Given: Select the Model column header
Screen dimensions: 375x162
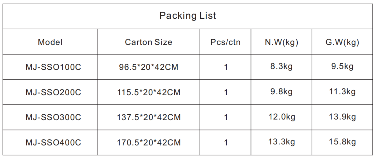Looking at the screenshot, I should point(50,42).
